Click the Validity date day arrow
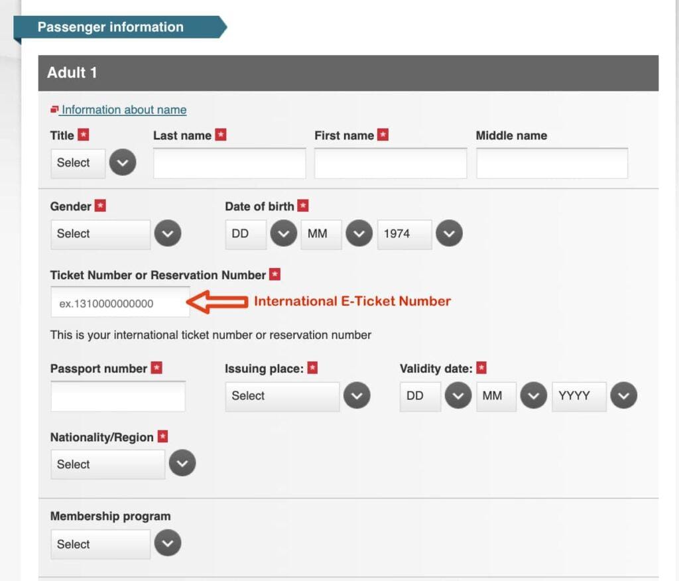This screenshot has width=679, height=581. point(458,395)
